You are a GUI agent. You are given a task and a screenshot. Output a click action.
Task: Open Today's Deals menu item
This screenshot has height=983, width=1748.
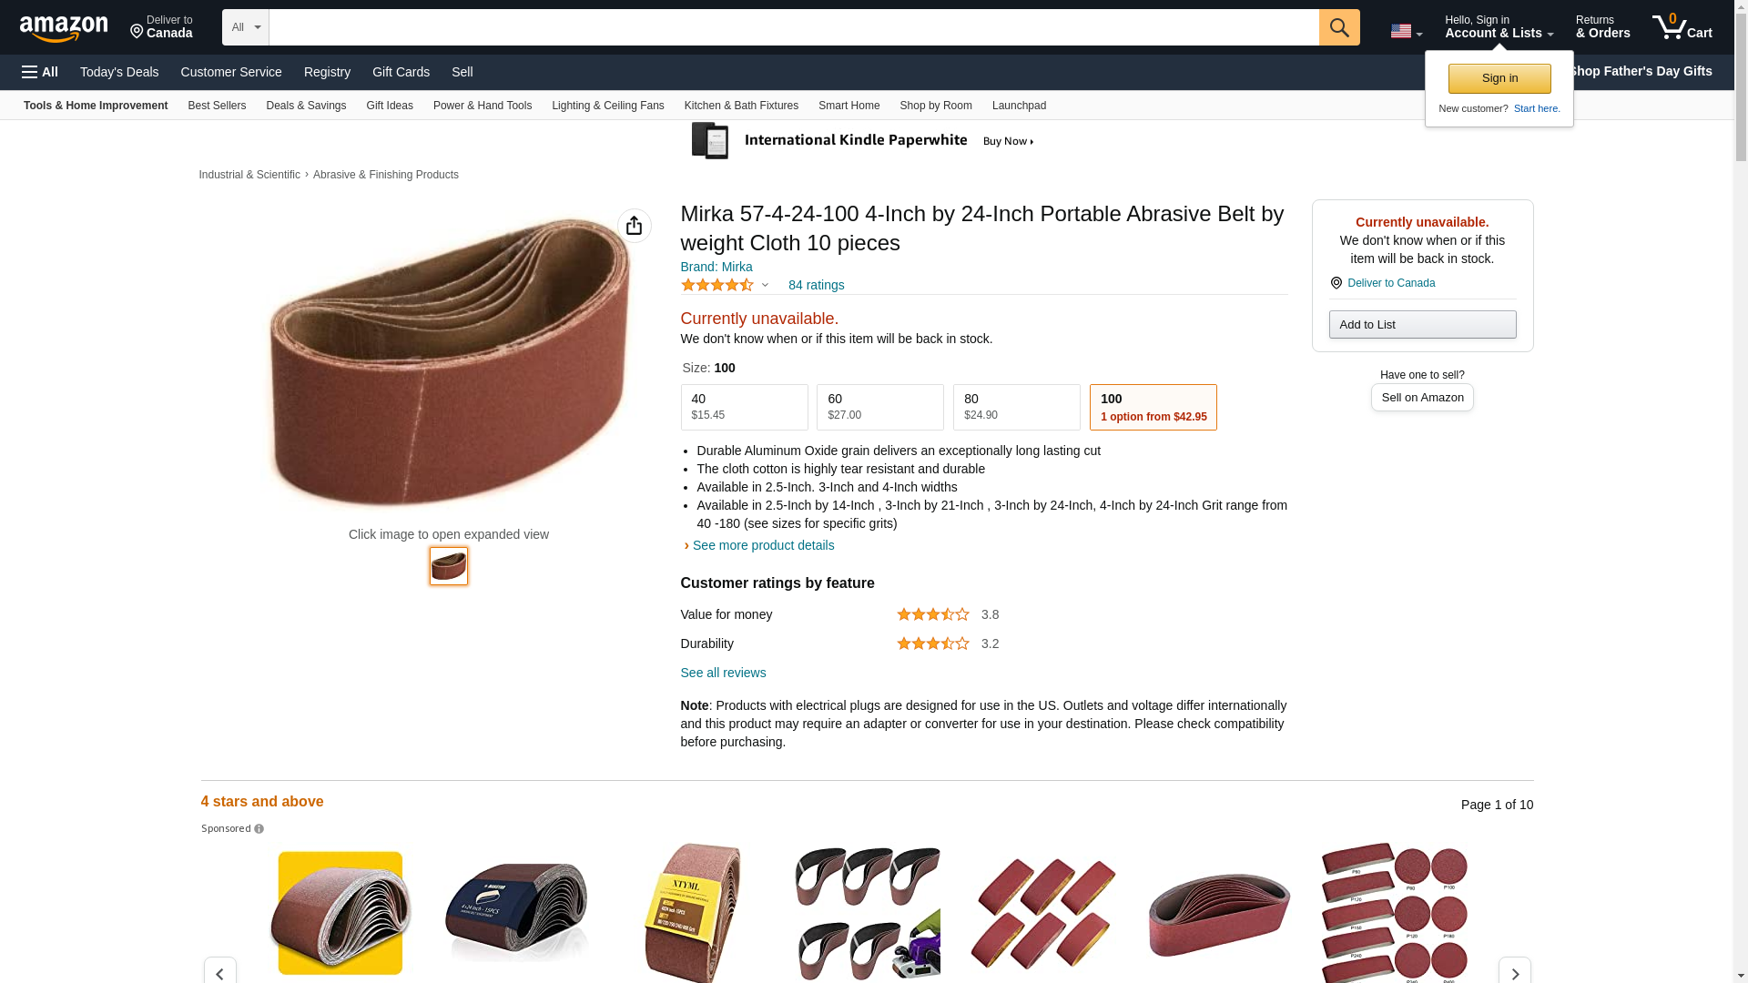click(x=119, y=72)
